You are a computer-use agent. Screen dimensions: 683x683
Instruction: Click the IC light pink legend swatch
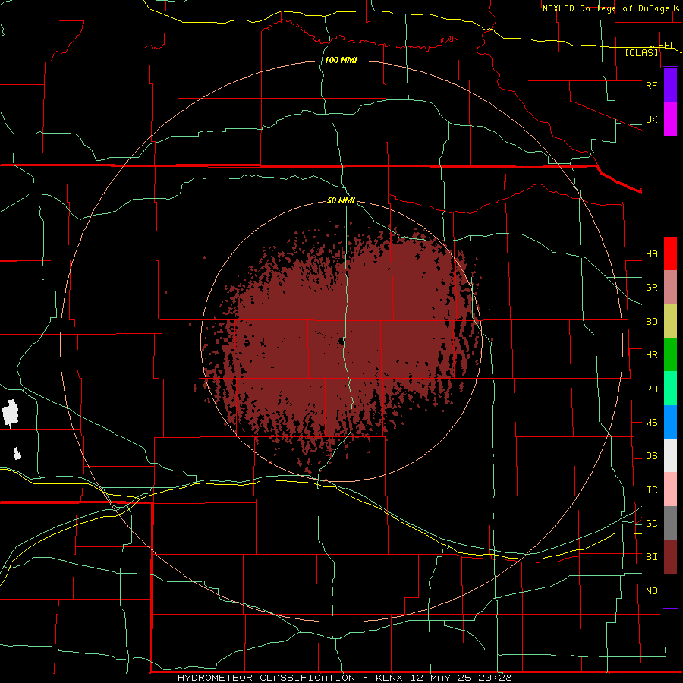[670, 489]
